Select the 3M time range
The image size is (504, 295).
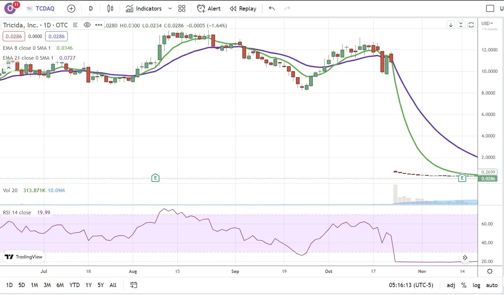tap(47, 285)
